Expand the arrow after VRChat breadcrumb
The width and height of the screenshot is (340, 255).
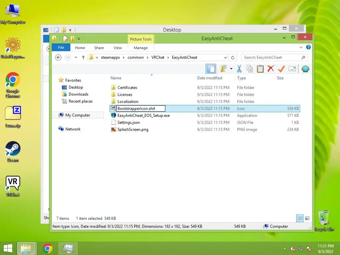click(x=168, y=57)
